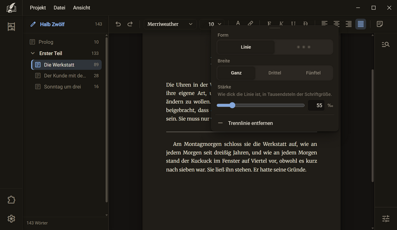The width and height of the screenshot is (397, 230).
Task: Open the Projekt menu
Action: tap(38, 8)
